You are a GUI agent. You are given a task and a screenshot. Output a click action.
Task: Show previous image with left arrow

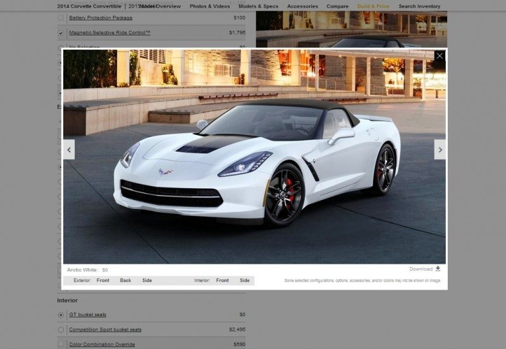coord(69,150)
